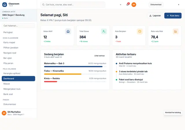185x130 pixels.
Task: Open Kerangka aplikasi page
Action: click(18, 73)
